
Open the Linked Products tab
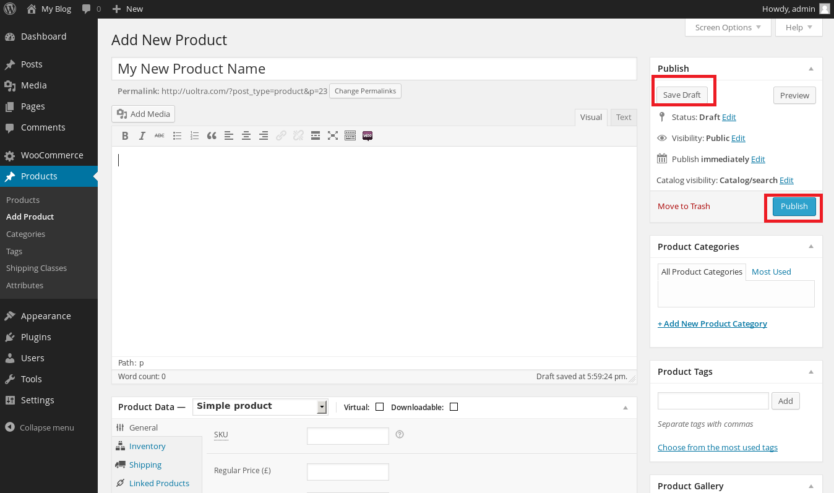pos(159,483)
